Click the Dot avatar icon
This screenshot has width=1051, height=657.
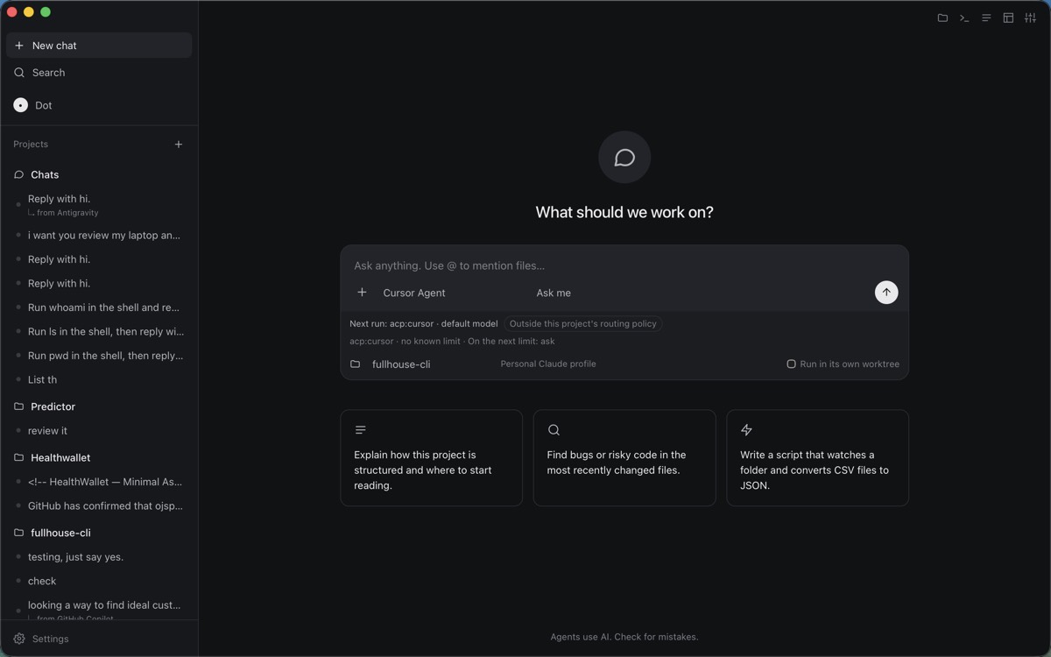pyautogui.click(x=21, y=105)
